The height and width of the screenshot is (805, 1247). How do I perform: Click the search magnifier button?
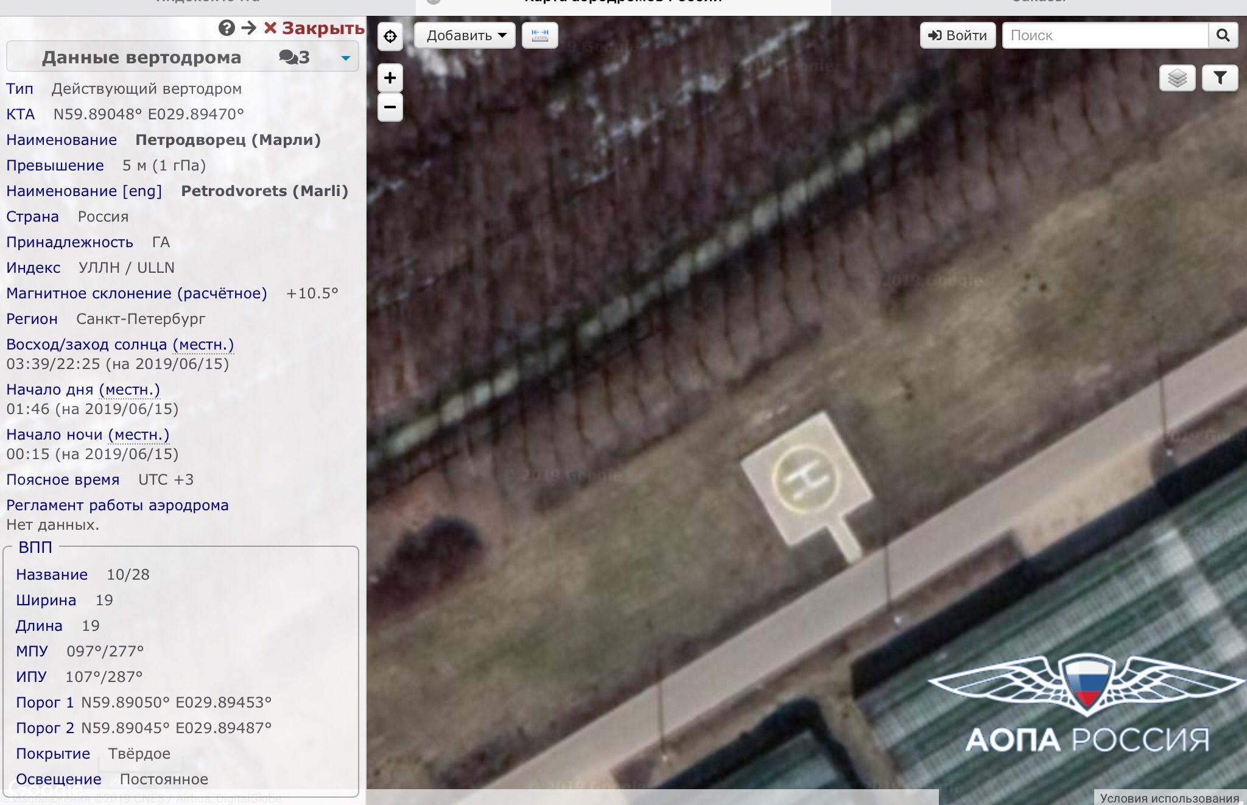coord(1223,35)
